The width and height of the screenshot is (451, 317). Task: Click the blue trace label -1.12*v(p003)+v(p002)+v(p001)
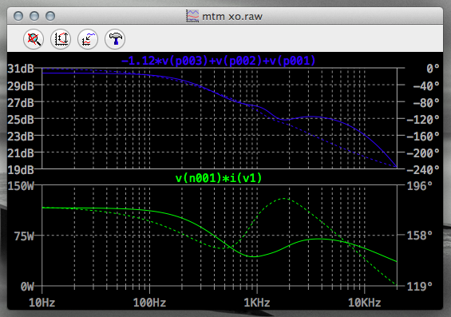pos(218,61)
